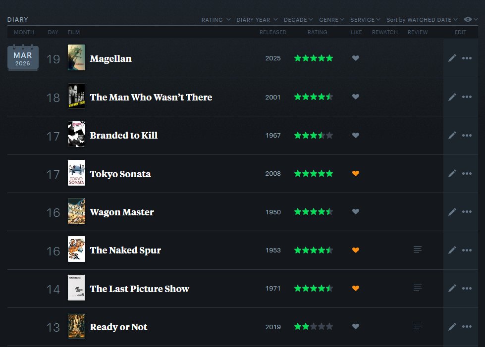Click release year 1967 for Branded to Kill
485x347 pixels.
273,135
